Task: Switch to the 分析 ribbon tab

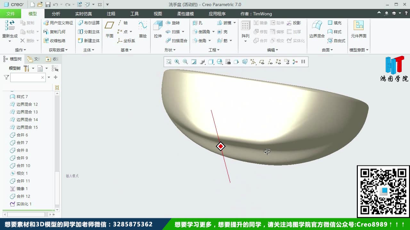Action: tap(56, 13)
